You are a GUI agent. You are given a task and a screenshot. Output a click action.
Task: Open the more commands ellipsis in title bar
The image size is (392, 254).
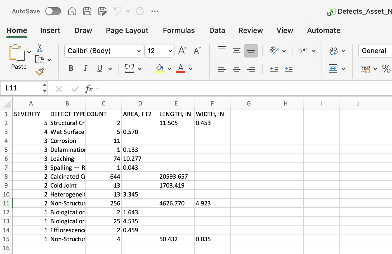click(x=155, y=11)
